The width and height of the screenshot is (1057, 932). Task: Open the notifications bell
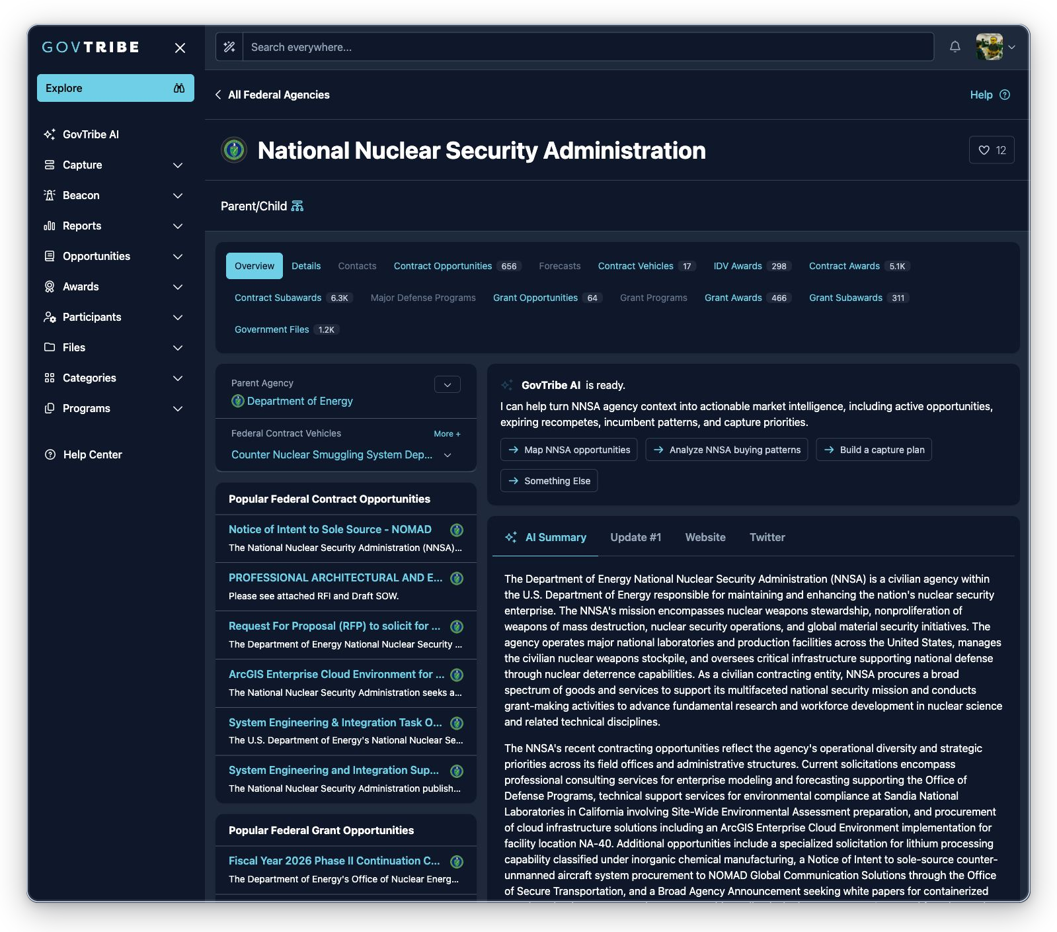click(955, 47)
